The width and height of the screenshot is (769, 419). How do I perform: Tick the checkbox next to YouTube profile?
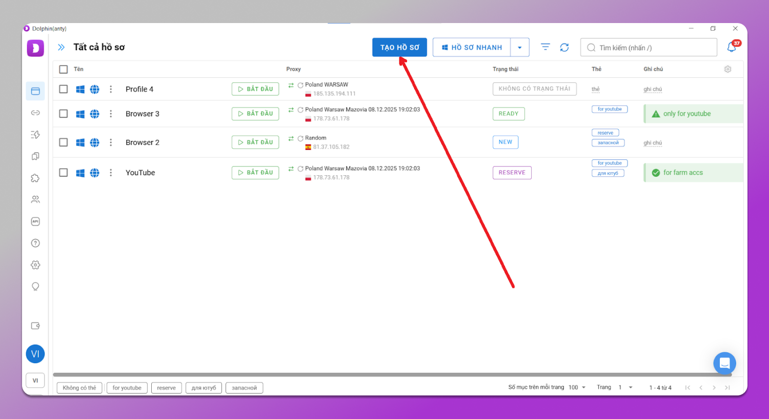click(63, 173)
